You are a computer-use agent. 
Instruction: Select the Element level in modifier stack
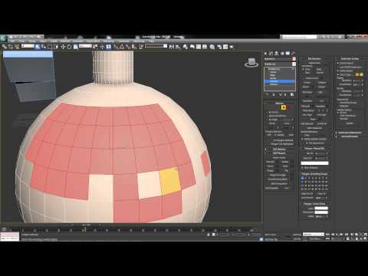pos(274,84)
